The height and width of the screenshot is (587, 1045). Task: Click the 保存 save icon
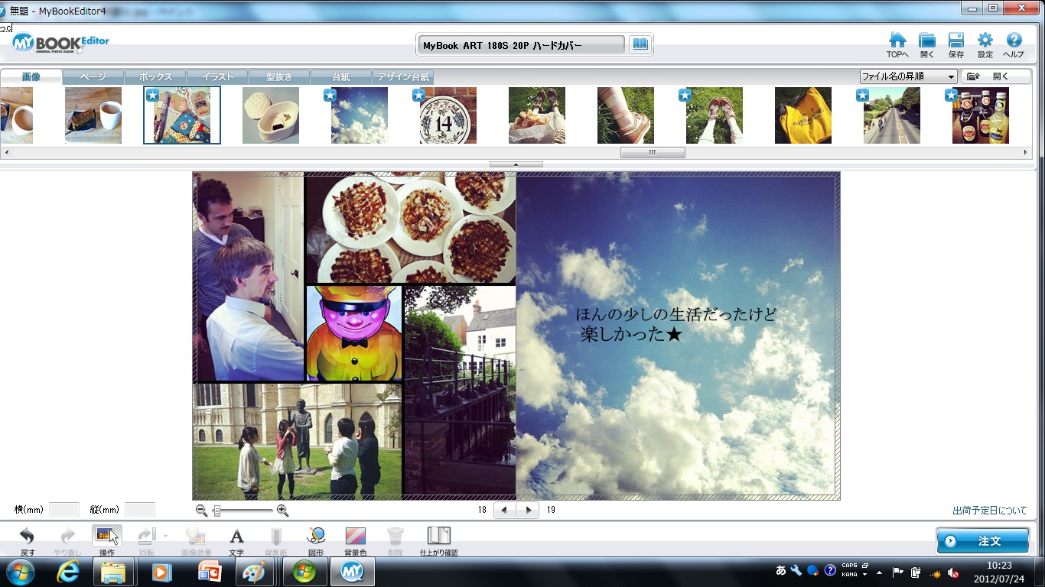955,43
